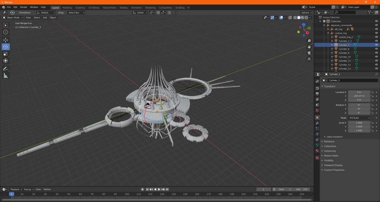The image size is (380, 202).
Task: Toggle the Location Y lock icon
Action: pos(372,96)
